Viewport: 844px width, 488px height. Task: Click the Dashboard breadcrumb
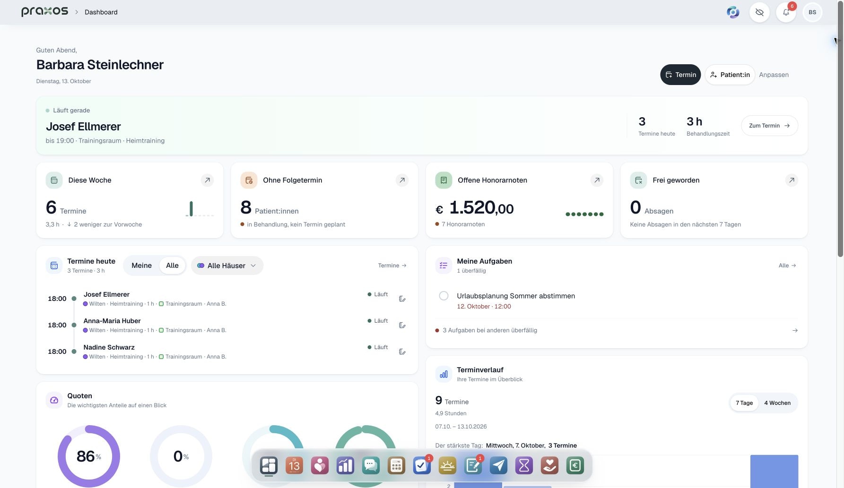pyautogui.click(x=101, y=12)
